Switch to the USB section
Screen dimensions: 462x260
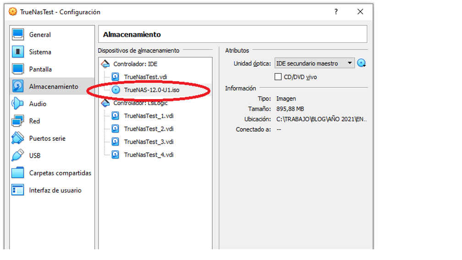(x=35, y=155)
